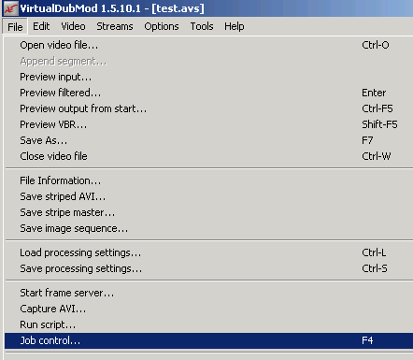Open Job control...
The image size is (413, 360).
(x=208, y=340)
